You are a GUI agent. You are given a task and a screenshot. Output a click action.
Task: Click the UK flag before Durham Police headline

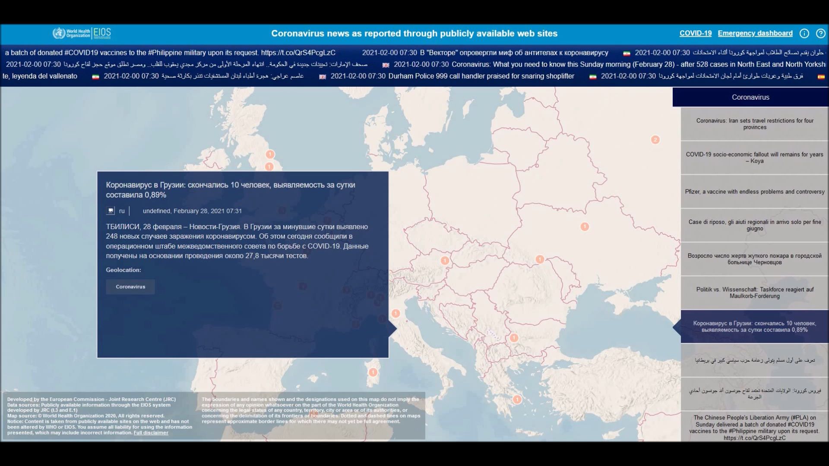click(323, 77)
